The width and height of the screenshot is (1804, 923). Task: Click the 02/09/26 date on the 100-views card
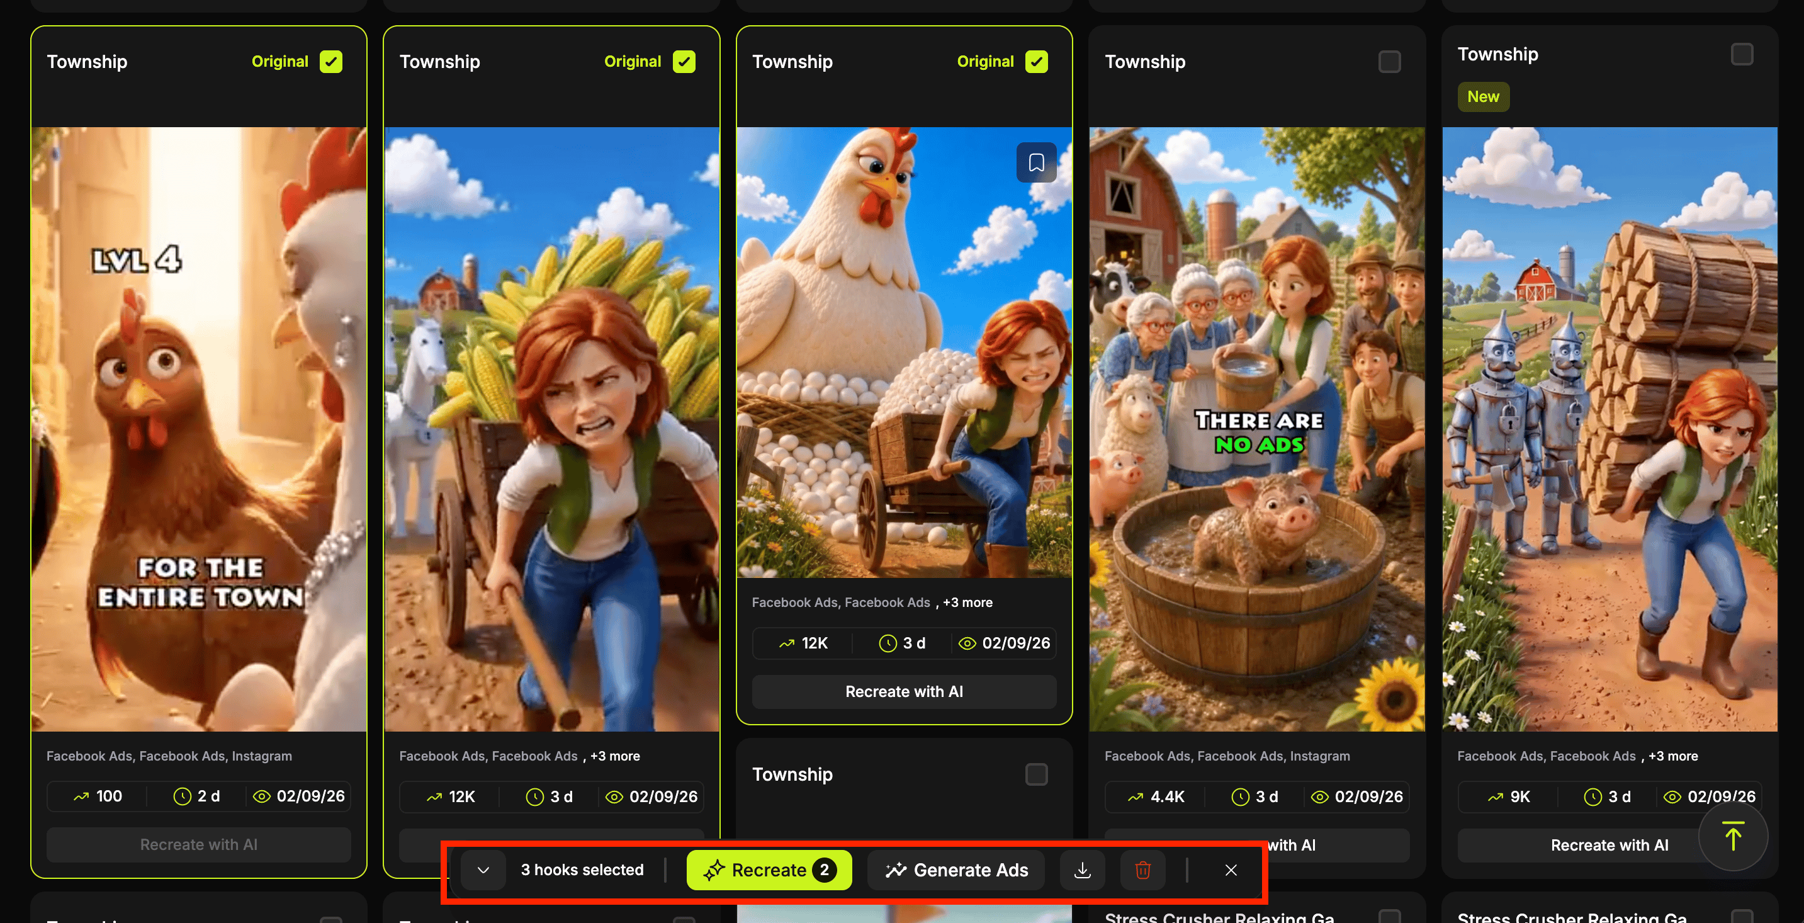[311, 796]
